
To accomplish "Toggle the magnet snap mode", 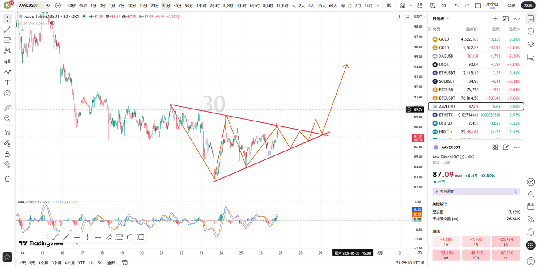I will pos(7,133).
